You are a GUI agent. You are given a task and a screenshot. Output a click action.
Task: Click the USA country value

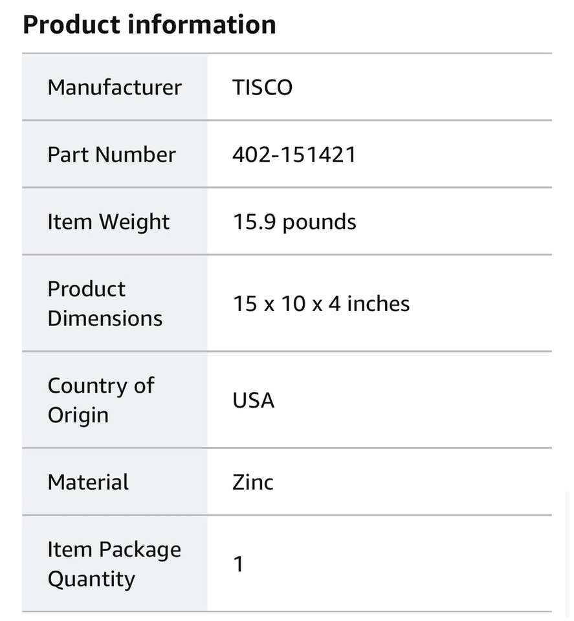pos(254,400)
